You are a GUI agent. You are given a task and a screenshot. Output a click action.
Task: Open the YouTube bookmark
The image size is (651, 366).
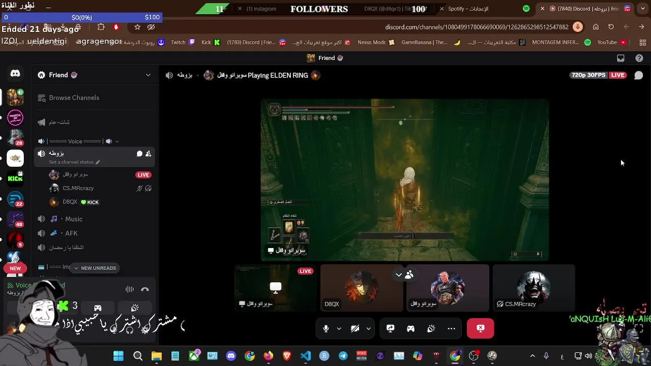pos(611,42)
